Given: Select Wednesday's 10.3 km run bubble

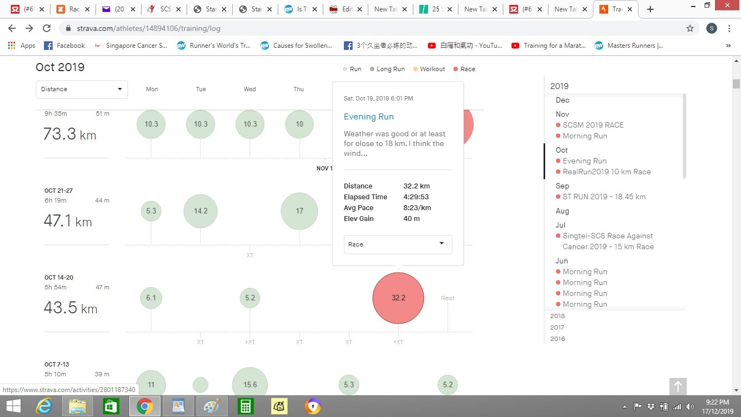Looking at the screenshot, I should pos(250,124).
